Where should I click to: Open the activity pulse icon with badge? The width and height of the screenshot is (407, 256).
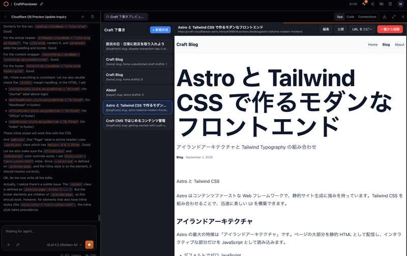(x=364, y=4)
